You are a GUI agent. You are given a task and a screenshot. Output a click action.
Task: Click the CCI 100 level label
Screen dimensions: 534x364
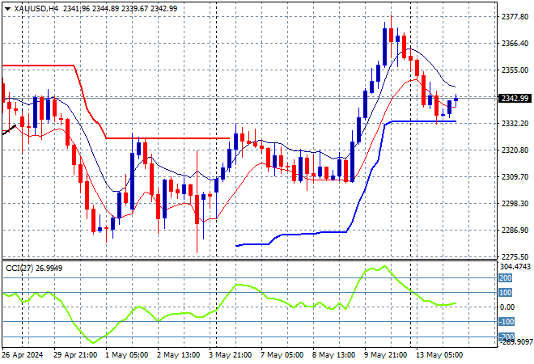coord(506,293)
